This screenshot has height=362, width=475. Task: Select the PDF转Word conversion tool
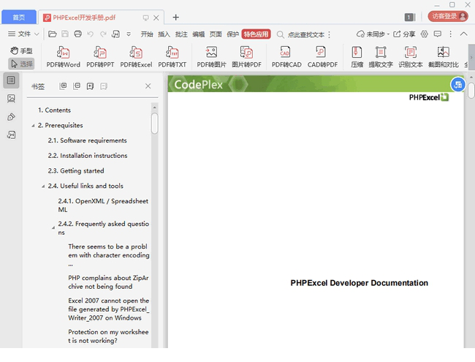[x=63, y=57]
